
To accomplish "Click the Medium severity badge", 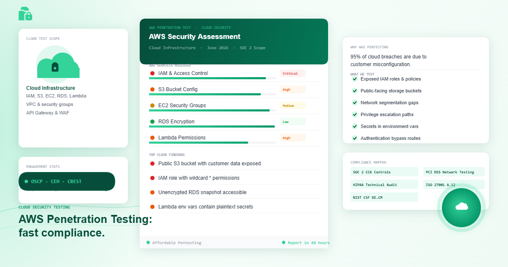I will pyautogui.click(x=293, y=106).
